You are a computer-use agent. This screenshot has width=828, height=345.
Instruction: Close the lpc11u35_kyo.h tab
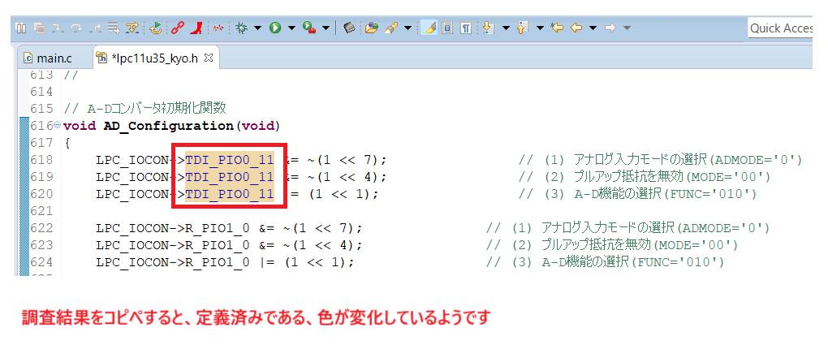208,58
